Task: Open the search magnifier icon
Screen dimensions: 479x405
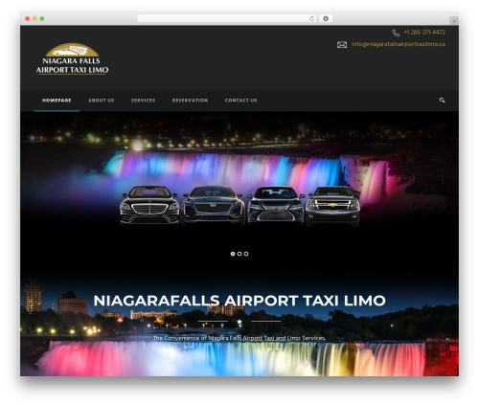Action: 442,101
